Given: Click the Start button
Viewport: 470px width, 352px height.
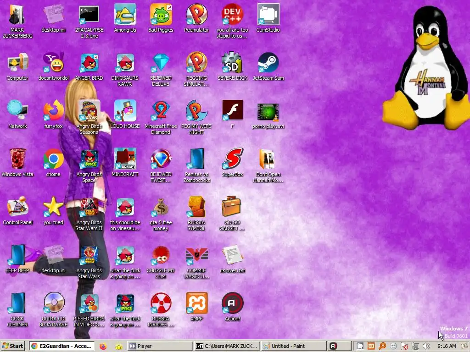Looking at the screenshot, I should pyautogui.click(x=13, y=346).
